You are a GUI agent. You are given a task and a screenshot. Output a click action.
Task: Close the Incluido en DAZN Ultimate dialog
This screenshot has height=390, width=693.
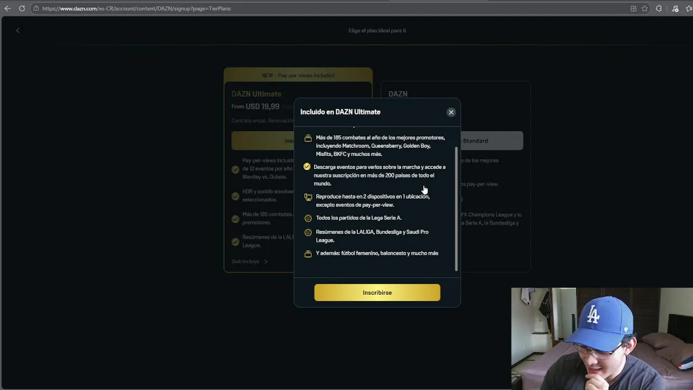[x=451, y=112]
